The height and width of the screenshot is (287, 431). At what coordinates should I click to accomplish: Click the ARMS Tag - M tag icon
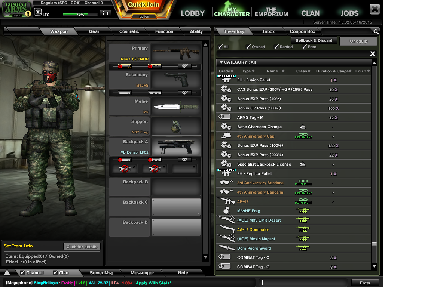coord(225,117)
